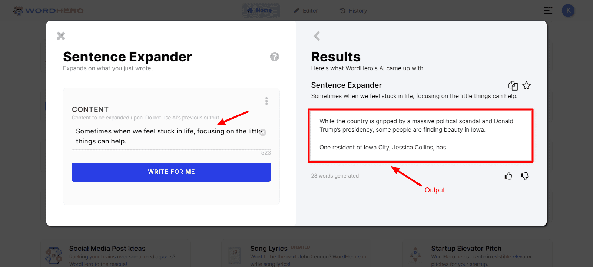Click the WordHero logo
This screenshot has width=593, height=267.
(x=48, y=10)
